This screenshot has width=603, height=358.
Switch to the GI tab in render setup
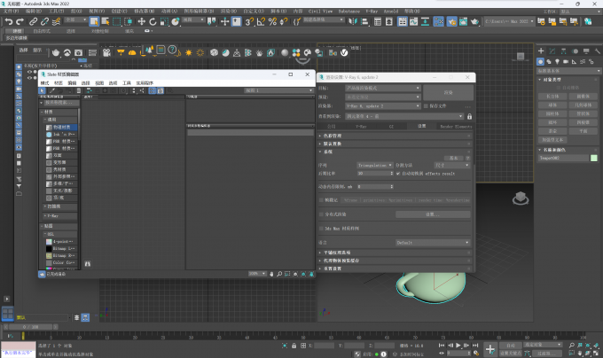pyautogui.click(x=391, y=127)
